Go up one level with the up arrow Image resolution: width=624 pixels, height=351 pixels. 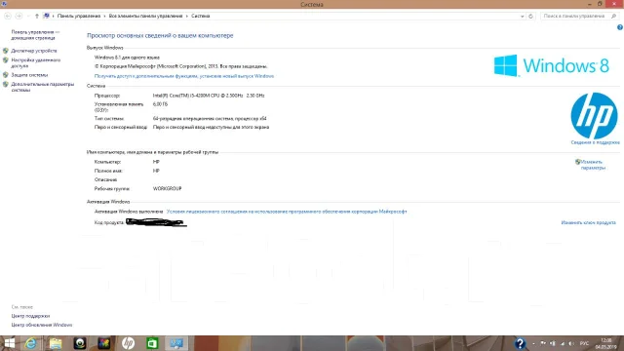[x=37, y=17]
